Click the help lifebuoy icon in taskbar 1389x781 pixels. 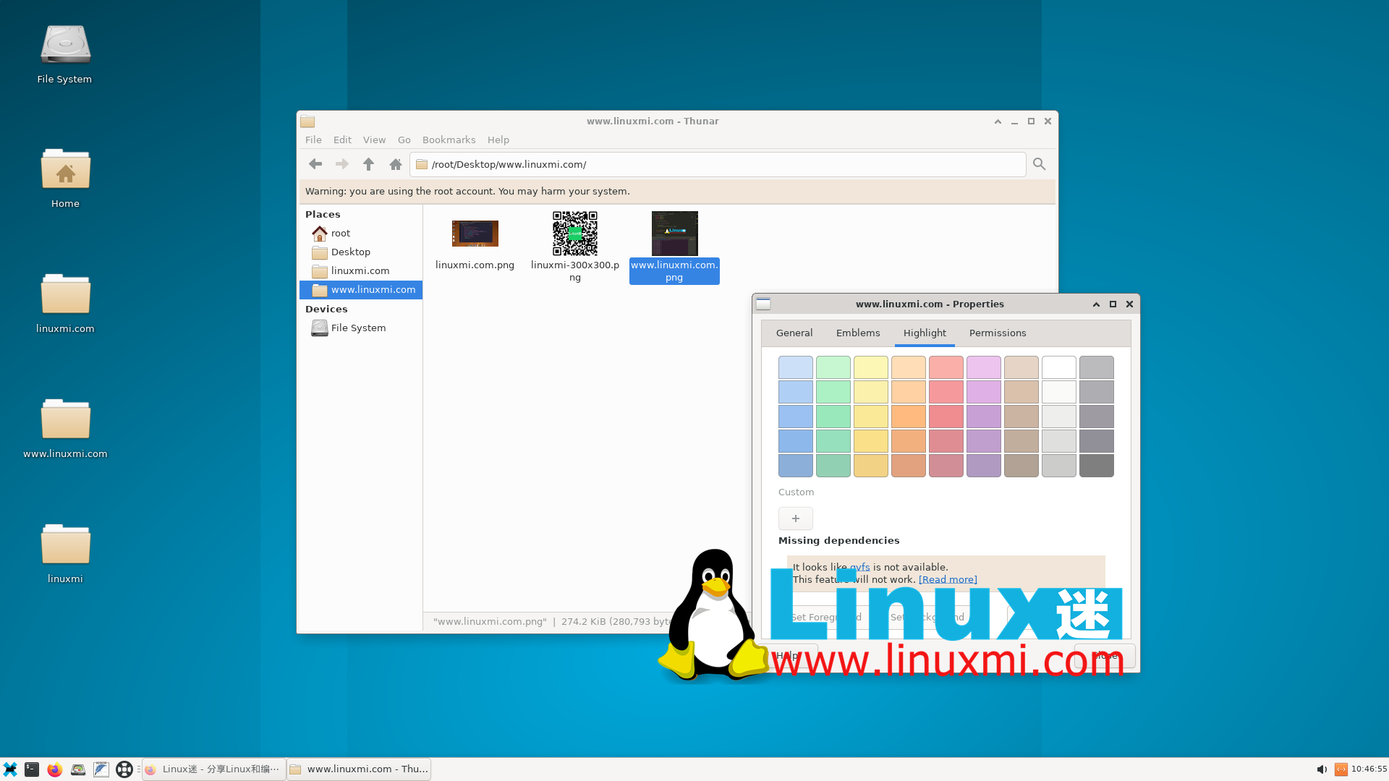point(124,769)
